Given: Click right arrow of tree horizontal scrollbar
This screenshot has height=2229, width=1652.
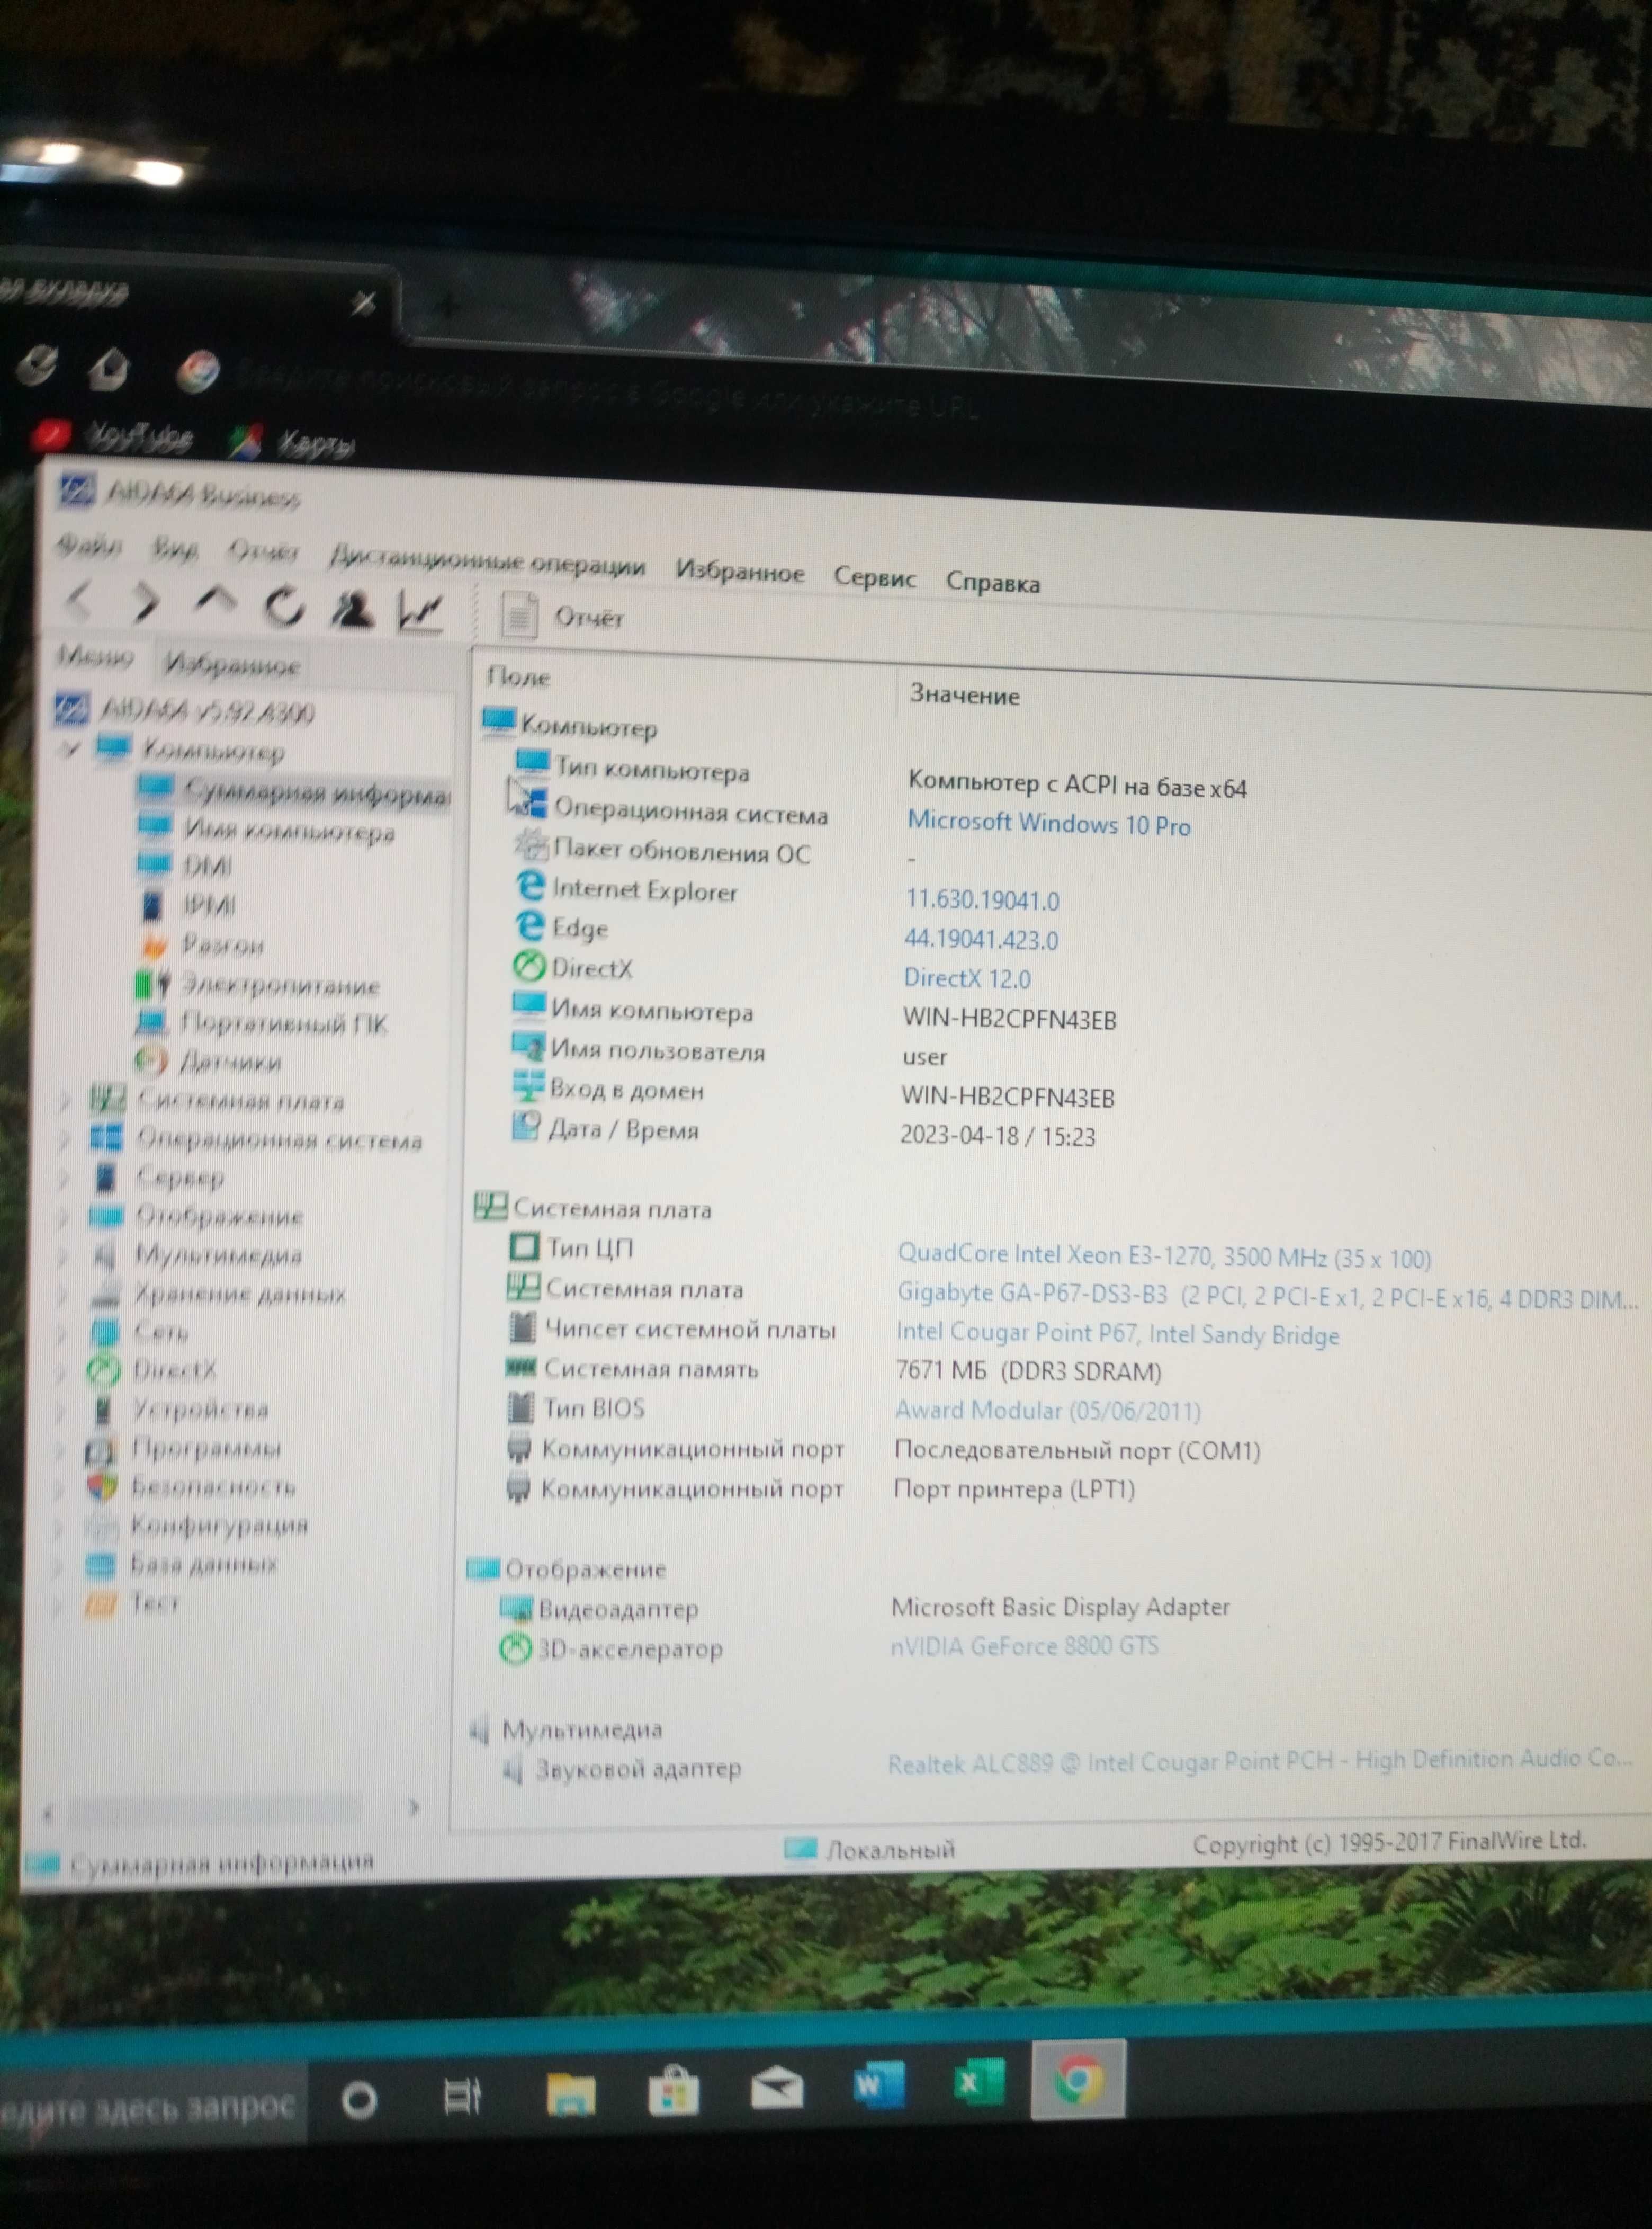Looking at the screenshot, I should [x=414, y=1807].
